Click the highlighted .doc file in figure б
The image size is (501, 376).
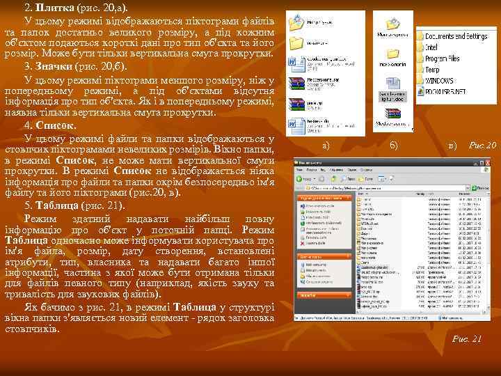392,90
